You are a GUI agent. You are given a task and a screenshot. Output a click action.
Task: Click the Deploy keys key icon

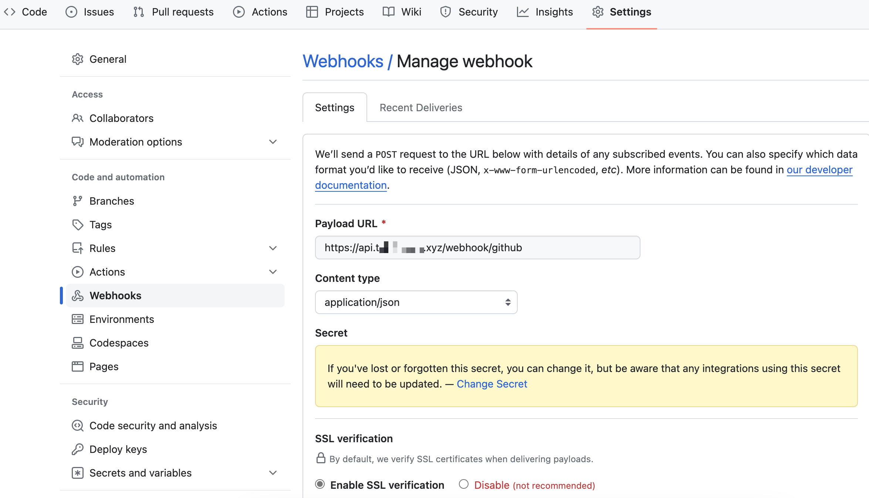tap(78, 449)
